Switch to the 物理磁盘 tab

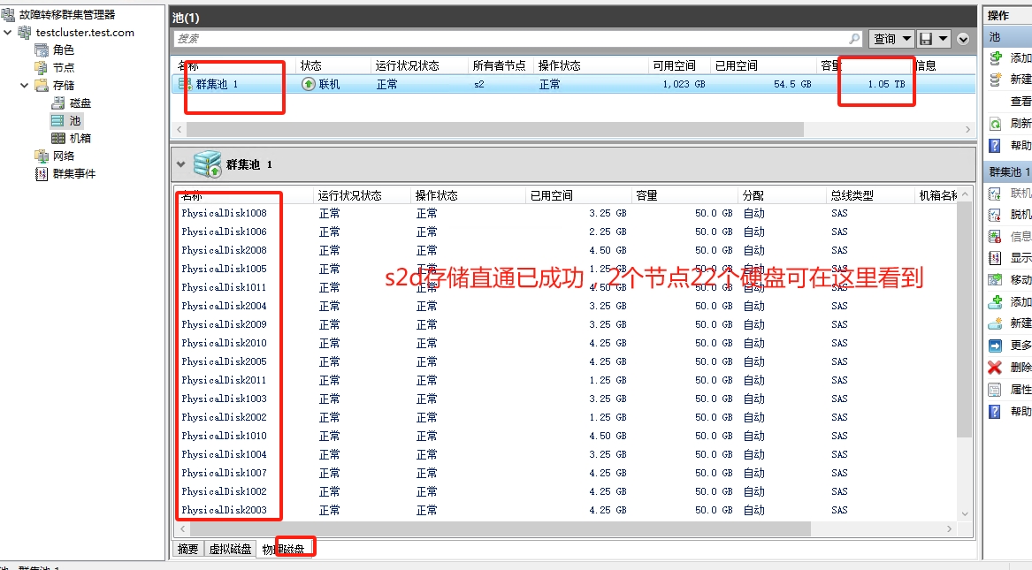pyautogui.click(x=284, y=548)
